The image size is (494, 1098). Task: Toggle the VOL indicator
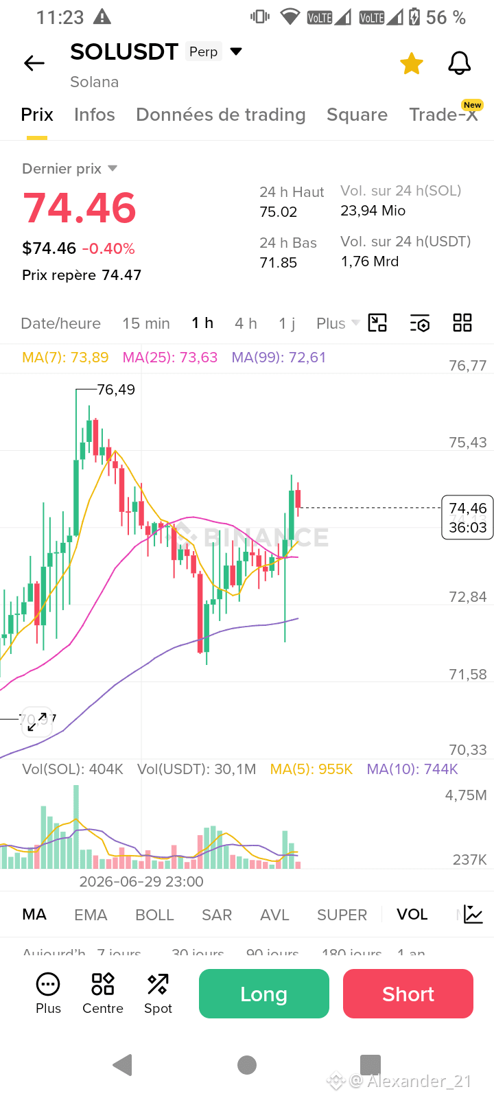(x=412, y=915)
